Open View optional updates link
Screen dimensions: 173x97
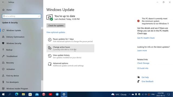(56, 32)
